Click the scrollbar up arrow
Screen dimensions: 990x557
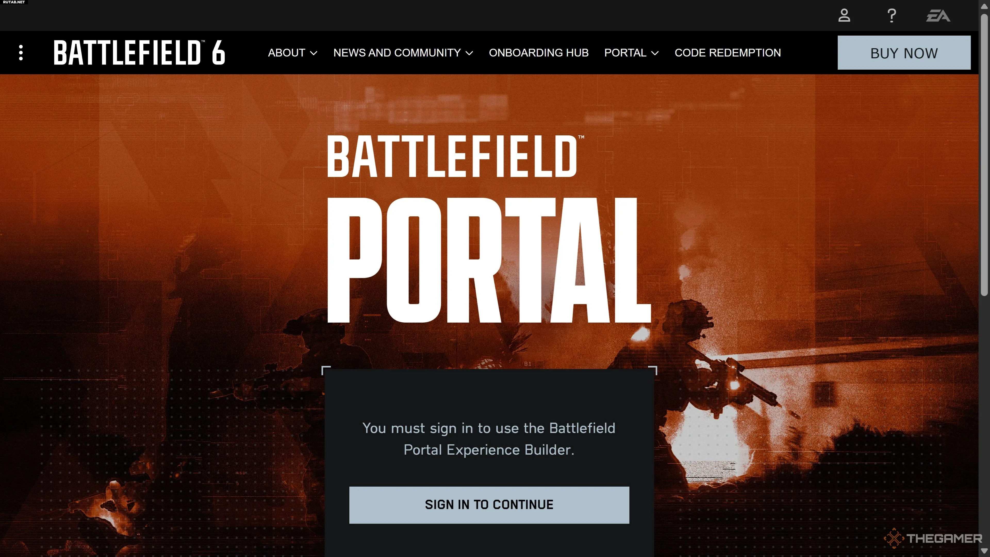984,6
